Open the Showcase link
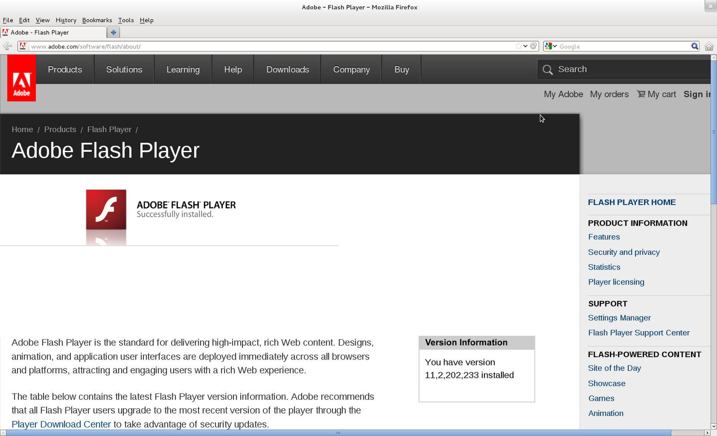This screenshot has height=436, width=717. point(607,383)
